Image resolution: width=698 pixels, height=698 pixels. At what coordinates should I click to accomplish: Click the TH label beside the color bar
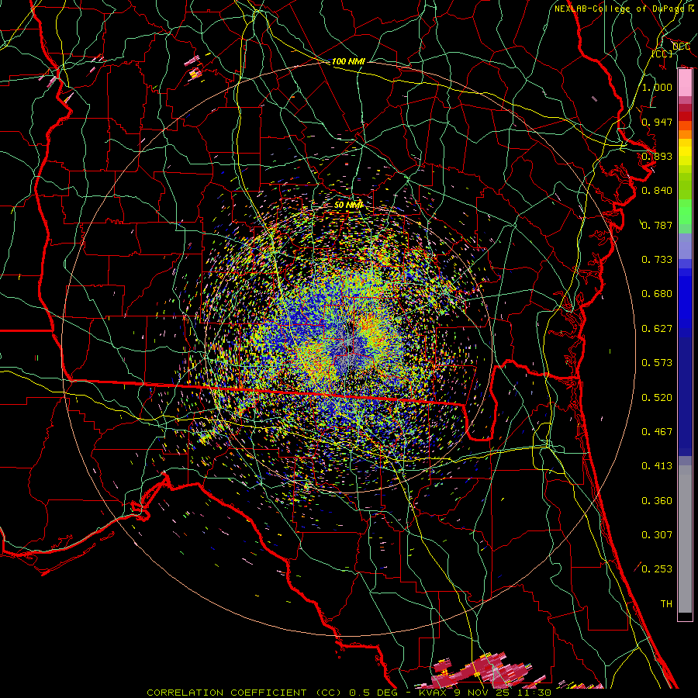click(666, 604)
